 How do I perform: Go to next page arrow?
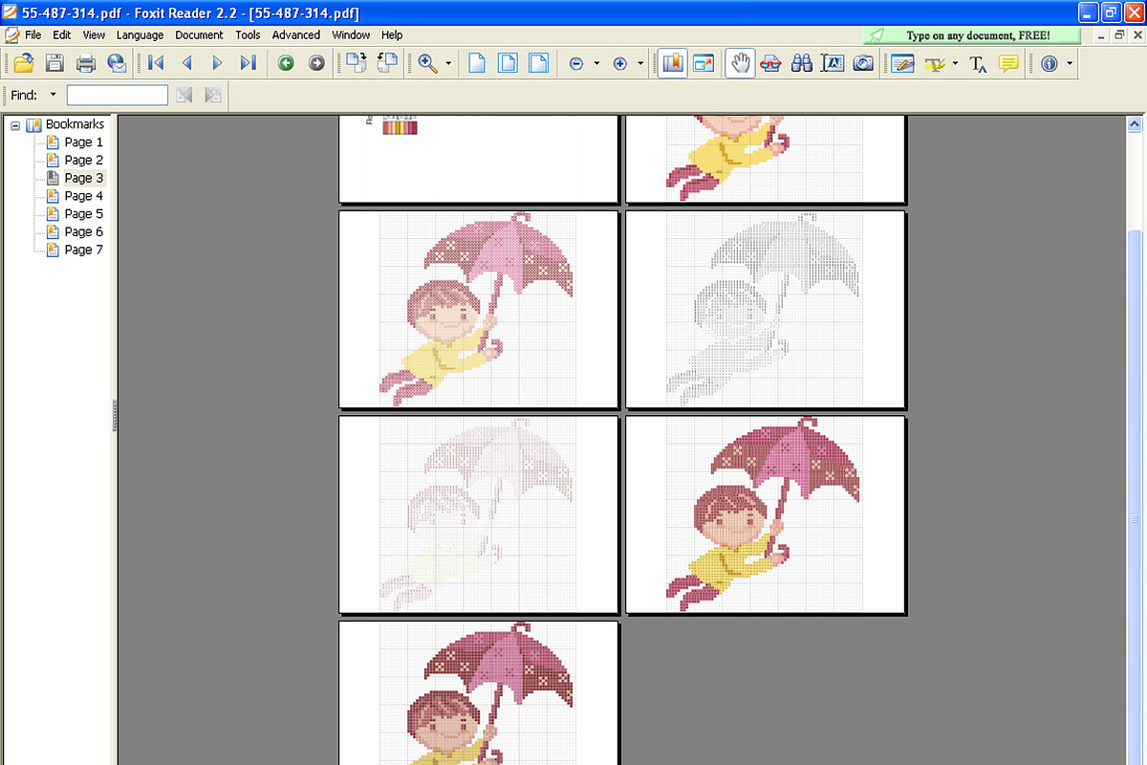[x=218, y=63]
